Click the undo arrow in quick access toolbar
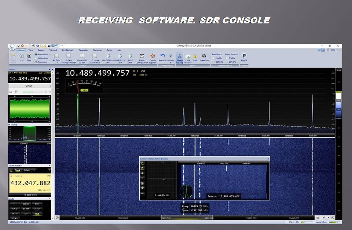This screenshot has width=352, height=230. (x=57, y=46)
